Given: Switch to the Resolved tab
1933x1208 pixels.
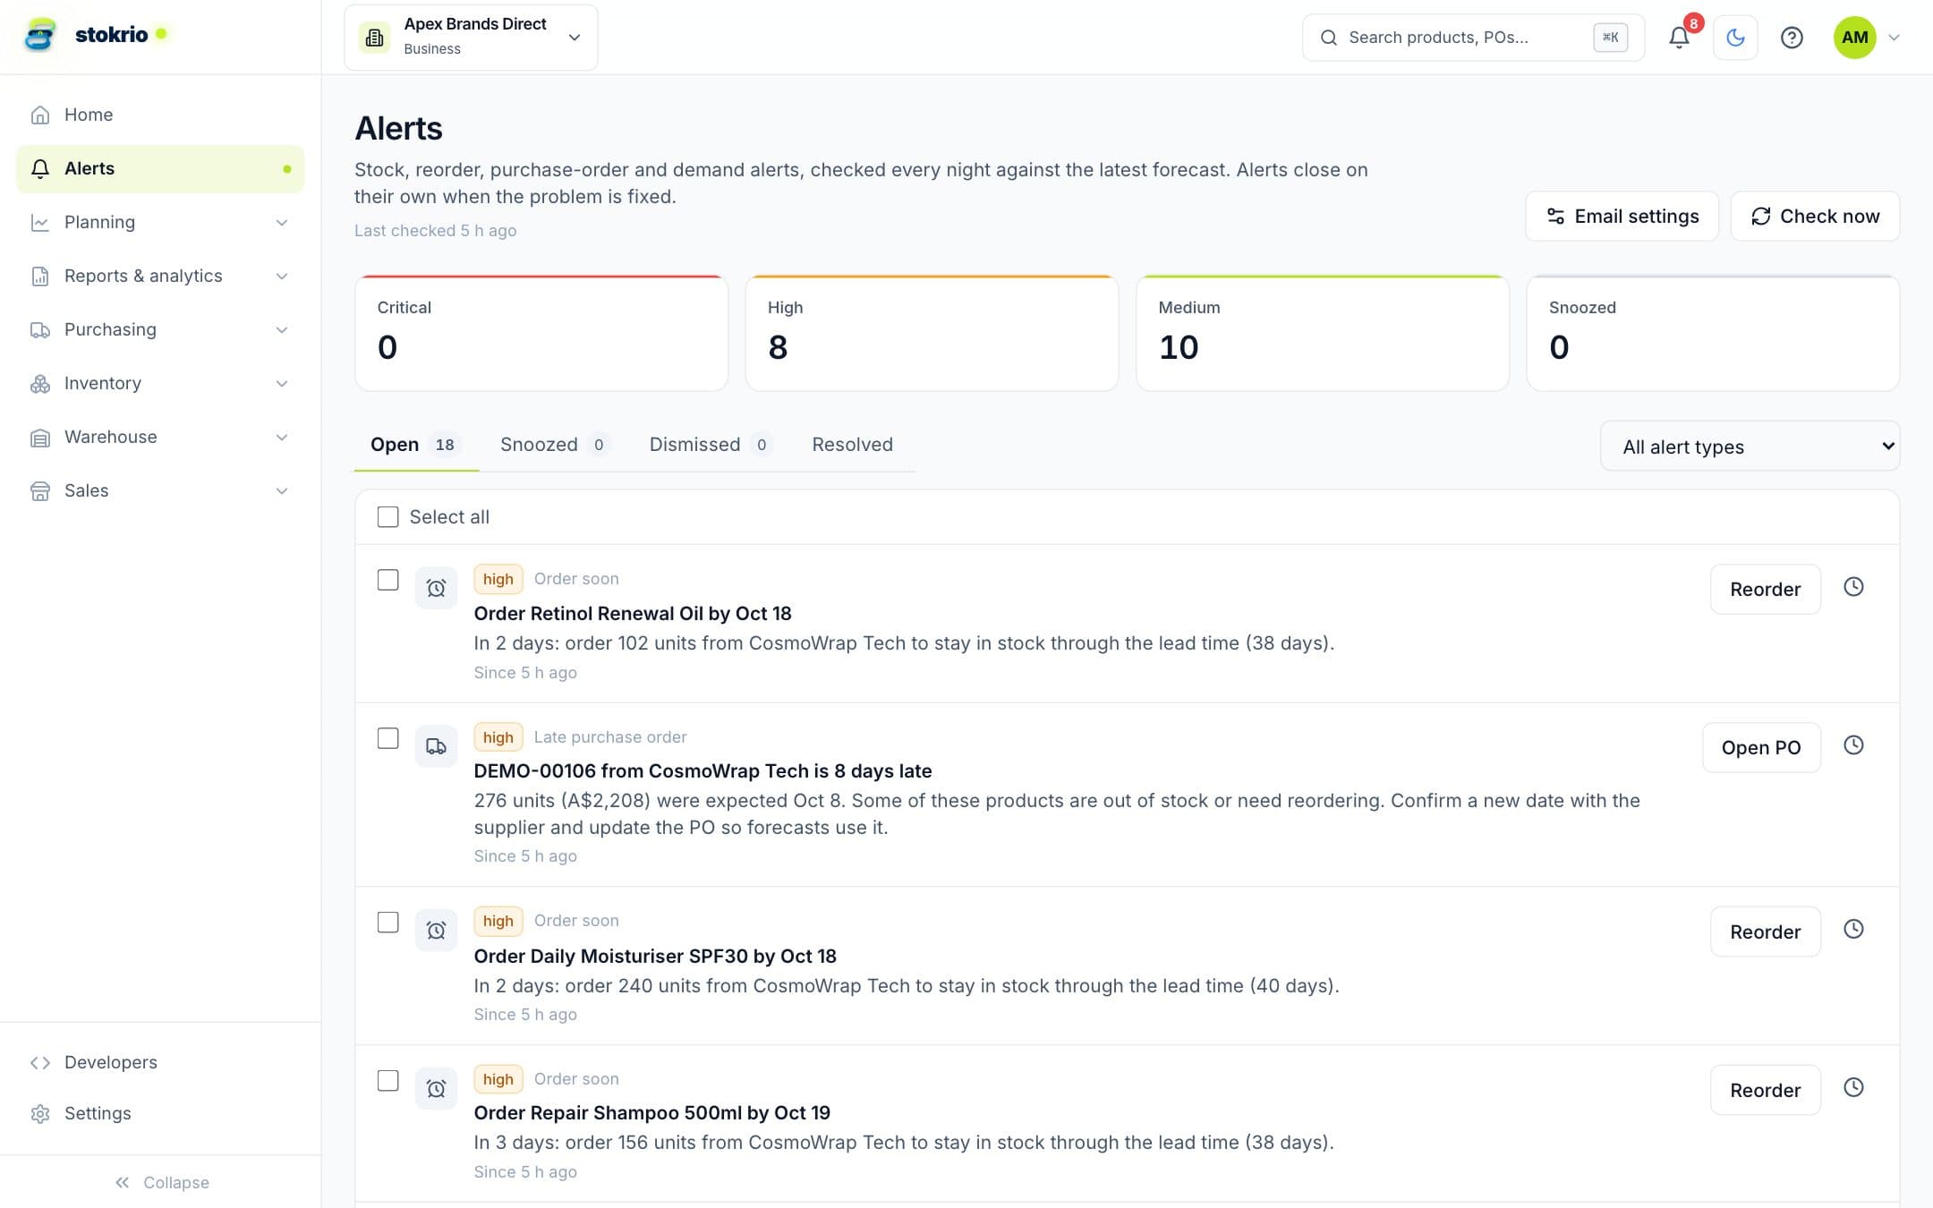Looking at the screenshot, I should click(x=852, y=445).
